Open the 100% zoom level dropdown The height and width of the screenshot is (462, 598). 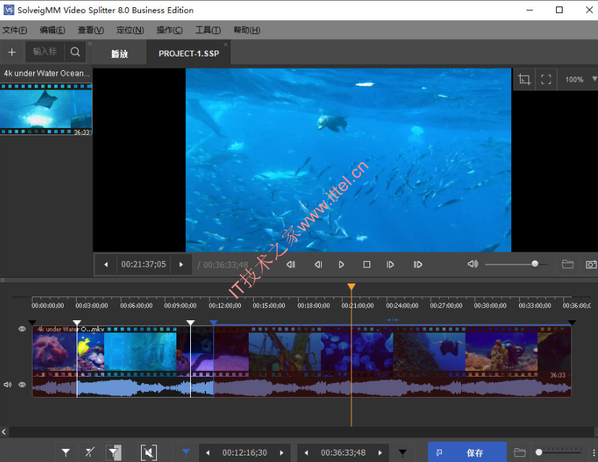click(x=594, y=80)
